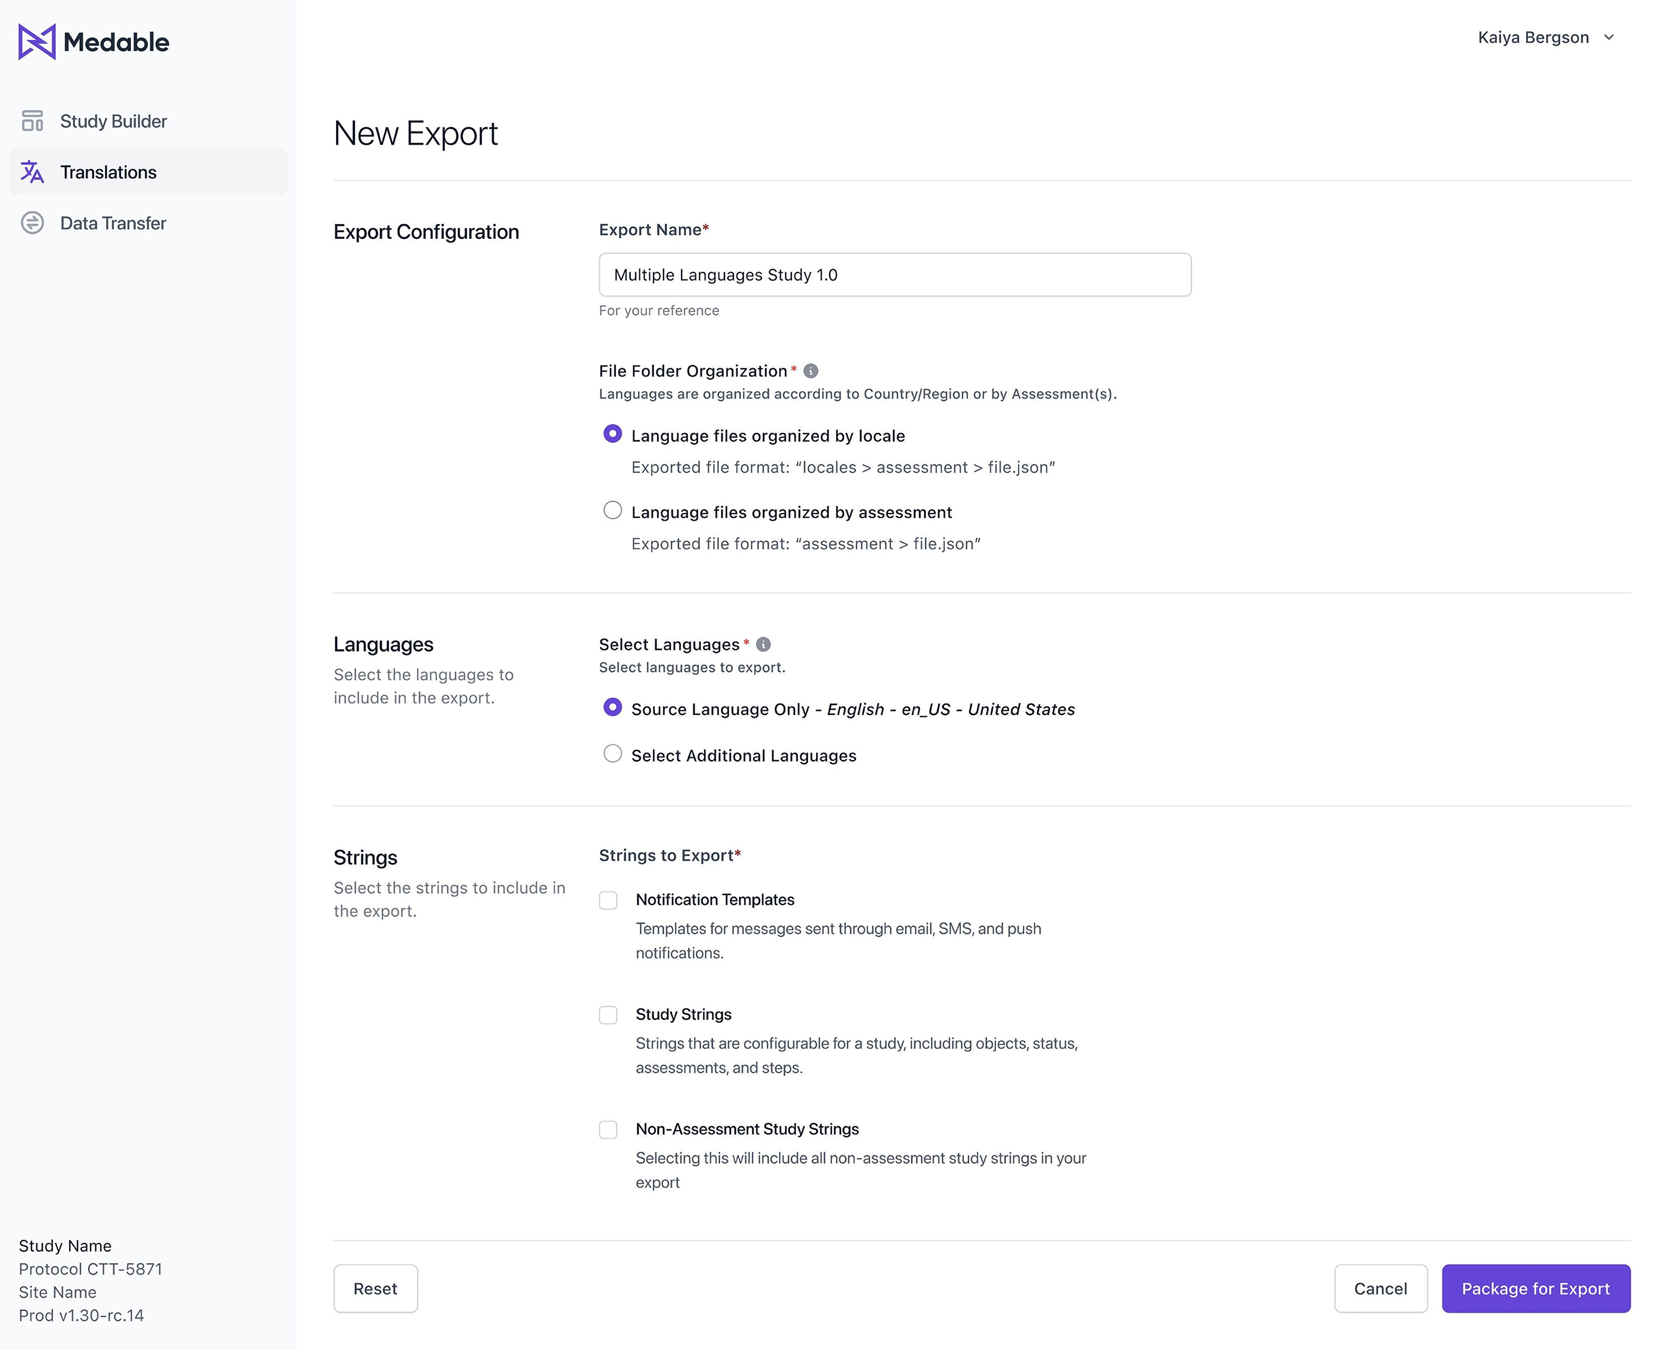
Task: Click the Study Builder sidebar icon
Action: point(32,122)
